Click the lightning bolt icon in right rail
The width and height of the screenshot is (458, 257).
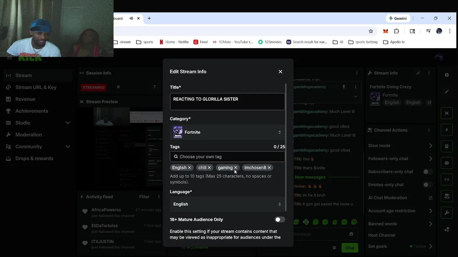point(447,130)
